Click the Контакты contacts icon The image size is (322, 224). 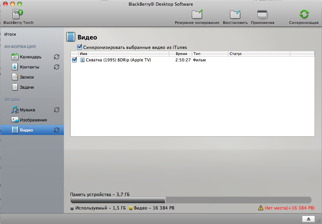tap(15, 67)
